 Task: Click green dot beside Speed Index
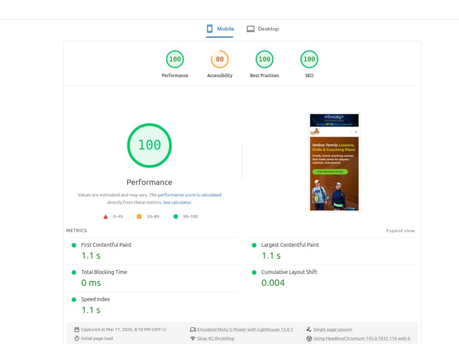click(x=74, y=300)
